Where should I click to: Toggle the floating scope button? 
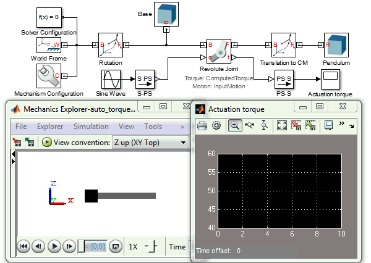tap(328, 125)
